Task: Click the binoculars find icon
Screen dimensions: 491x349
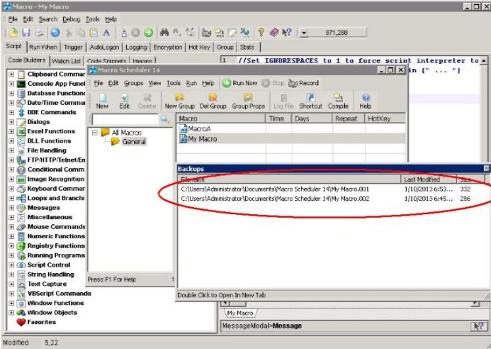Action: pos(164,33)
